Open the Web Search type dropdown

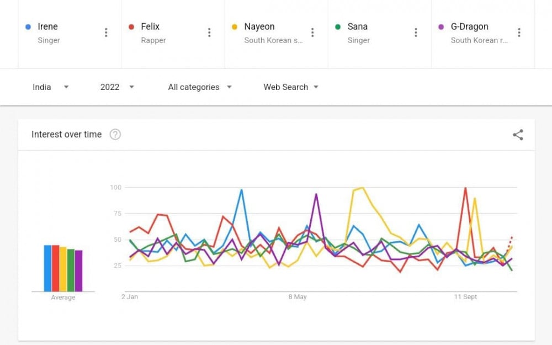[x=291, y=87]
